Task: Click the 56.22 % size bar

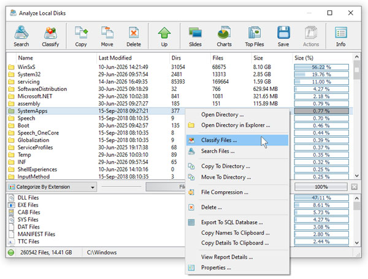Action: click(x=321, y=67)
